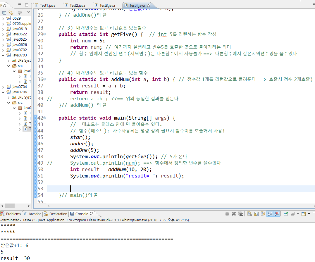Fold the addNum() method at line 36
Image resolution: width=315 pixels, height=262 pixels.
click(x=44, y=79)
